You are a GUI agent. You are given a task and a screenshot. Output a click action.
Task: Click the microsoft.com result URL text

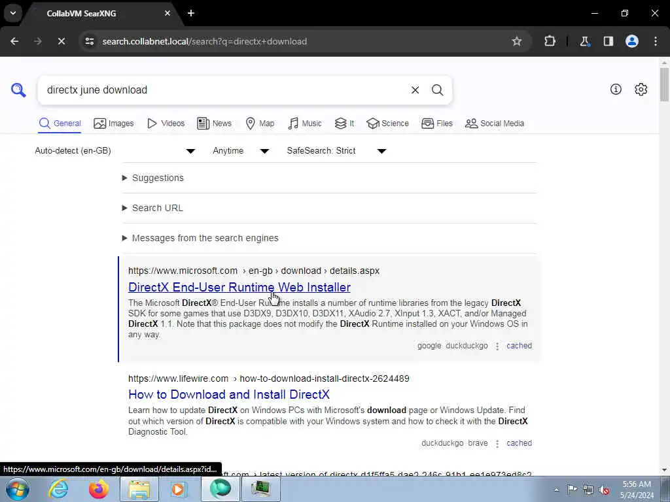[254, 271]
